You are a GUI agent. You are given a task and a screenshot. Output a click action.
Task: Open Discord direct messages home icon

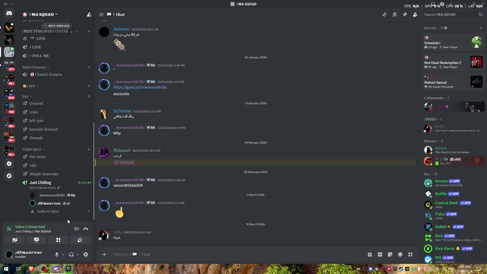9,13
